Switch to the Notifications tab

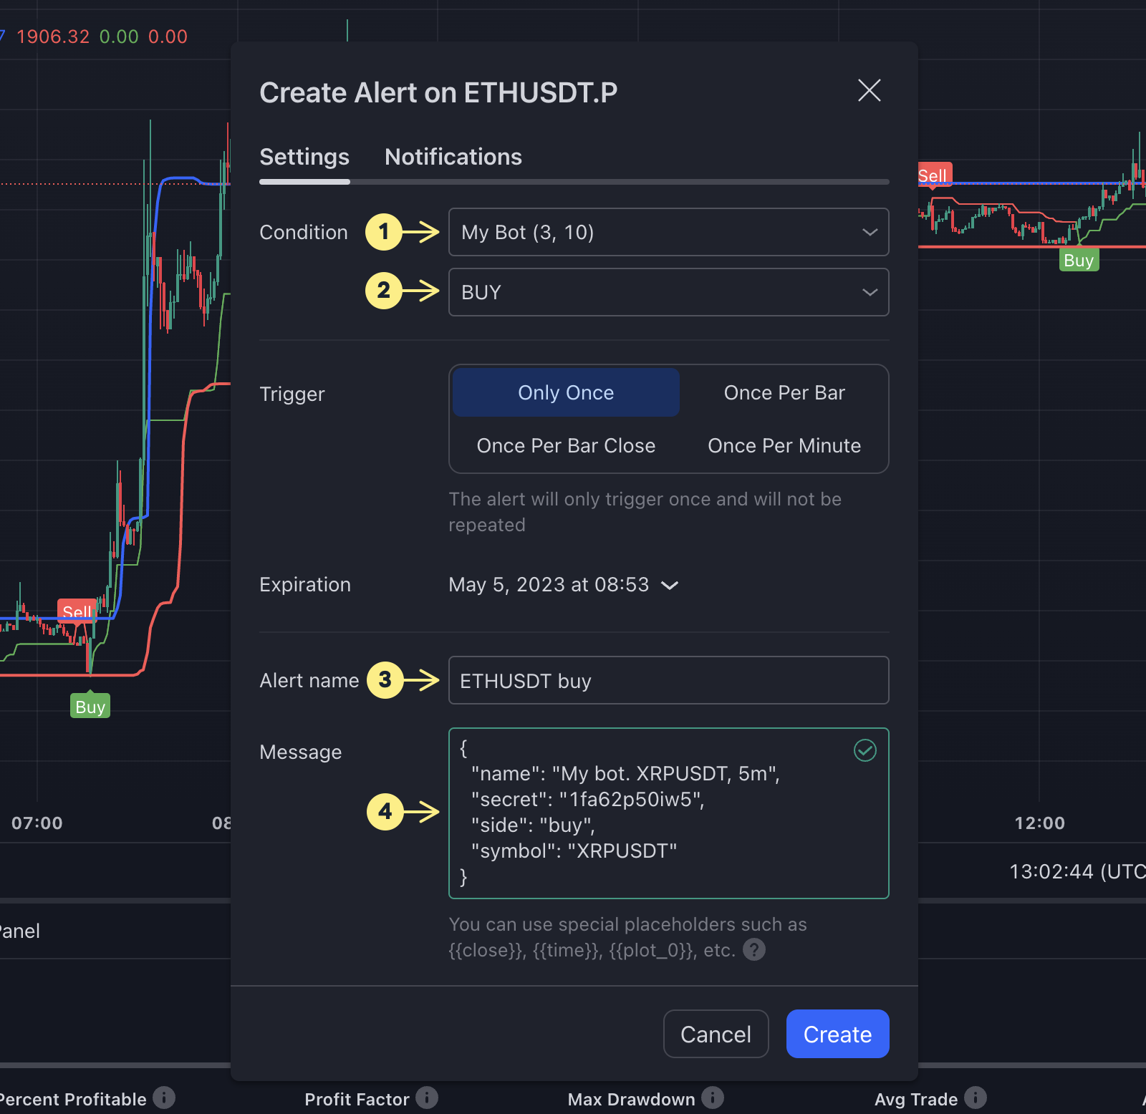point(453,157)
